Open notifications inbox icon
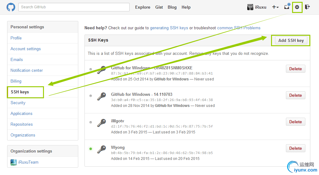 pos(287,7)
